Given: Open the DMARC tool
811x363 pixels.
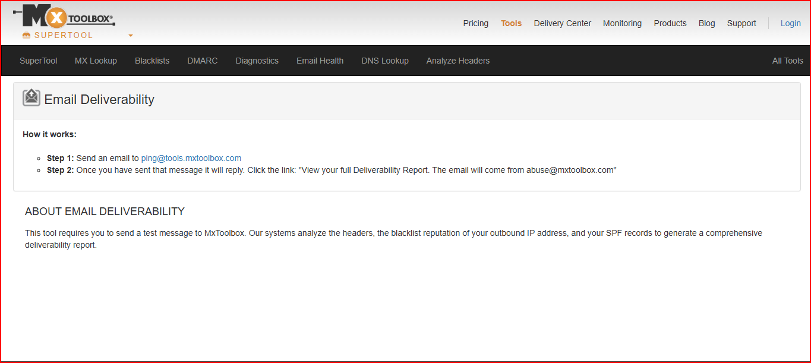Looking at the screenshot, I should (202, 61).
